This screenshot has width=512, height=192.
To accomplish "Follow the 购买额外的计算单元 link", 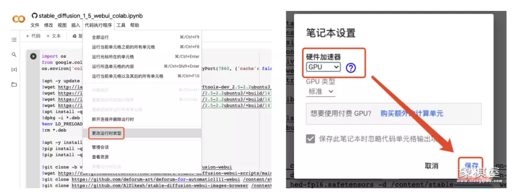I will pos(412,114).
